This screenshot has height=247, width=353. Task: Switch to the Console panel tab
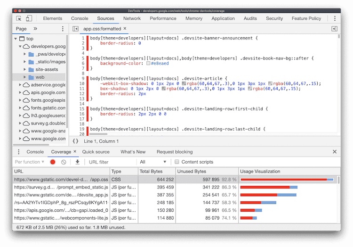[x=80, y=18]
